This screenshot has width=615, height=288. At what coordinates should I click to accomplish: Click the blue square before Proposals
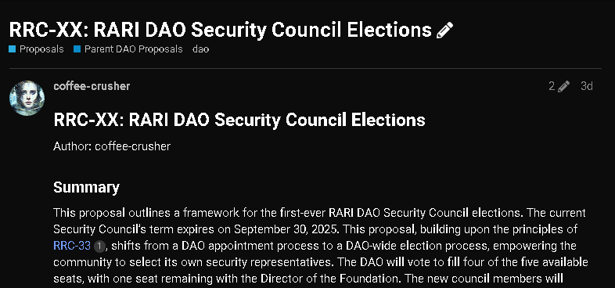click(13, 49)
